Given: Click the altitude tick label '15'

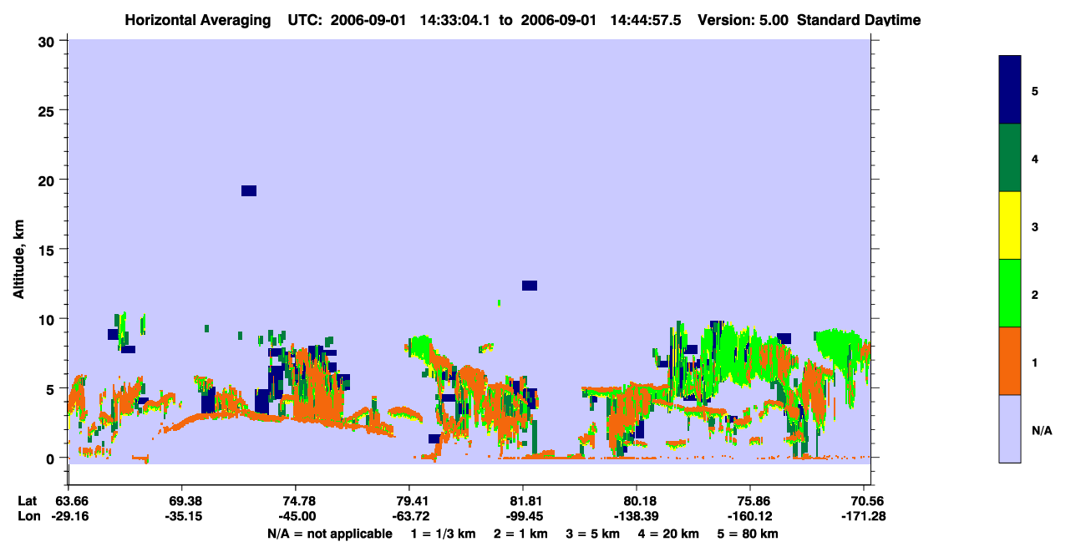Looking at the screenshot, I should (x=48, y=250).
